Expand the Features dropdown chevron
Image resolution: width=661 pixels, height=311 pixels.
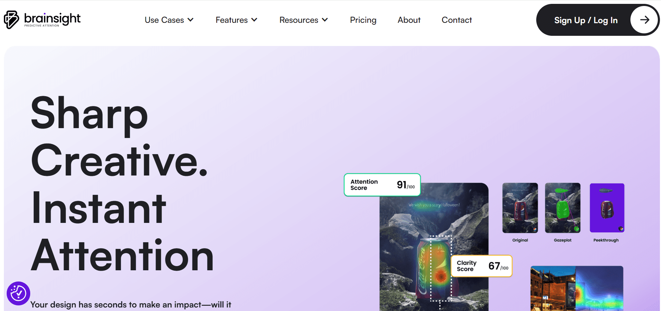[x=254, y=20]
